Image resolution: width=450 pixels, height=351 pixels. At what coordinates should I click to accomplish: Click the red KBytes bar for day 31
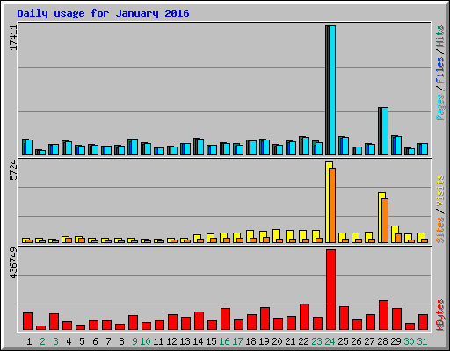[x=424, y=322]
